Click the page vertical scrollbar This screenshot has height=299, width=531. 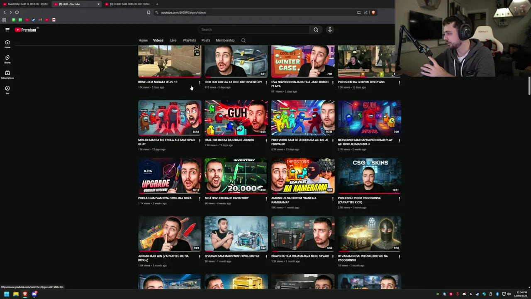[529, 86]
